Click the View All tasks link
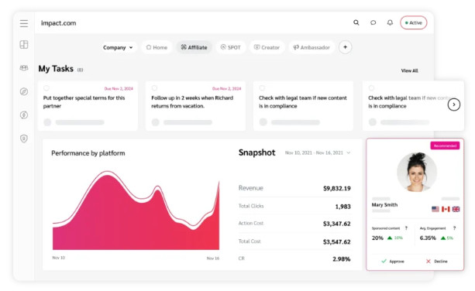Screen dimensions: 475x291 click(x=410, y=70)
